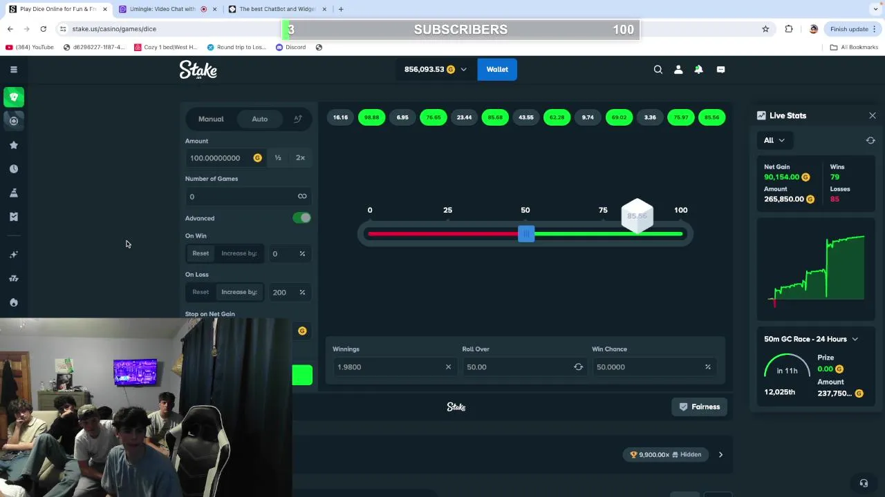Open the user profile icon
The width and height of the screenshot is (885, 497).
[678, 69]
